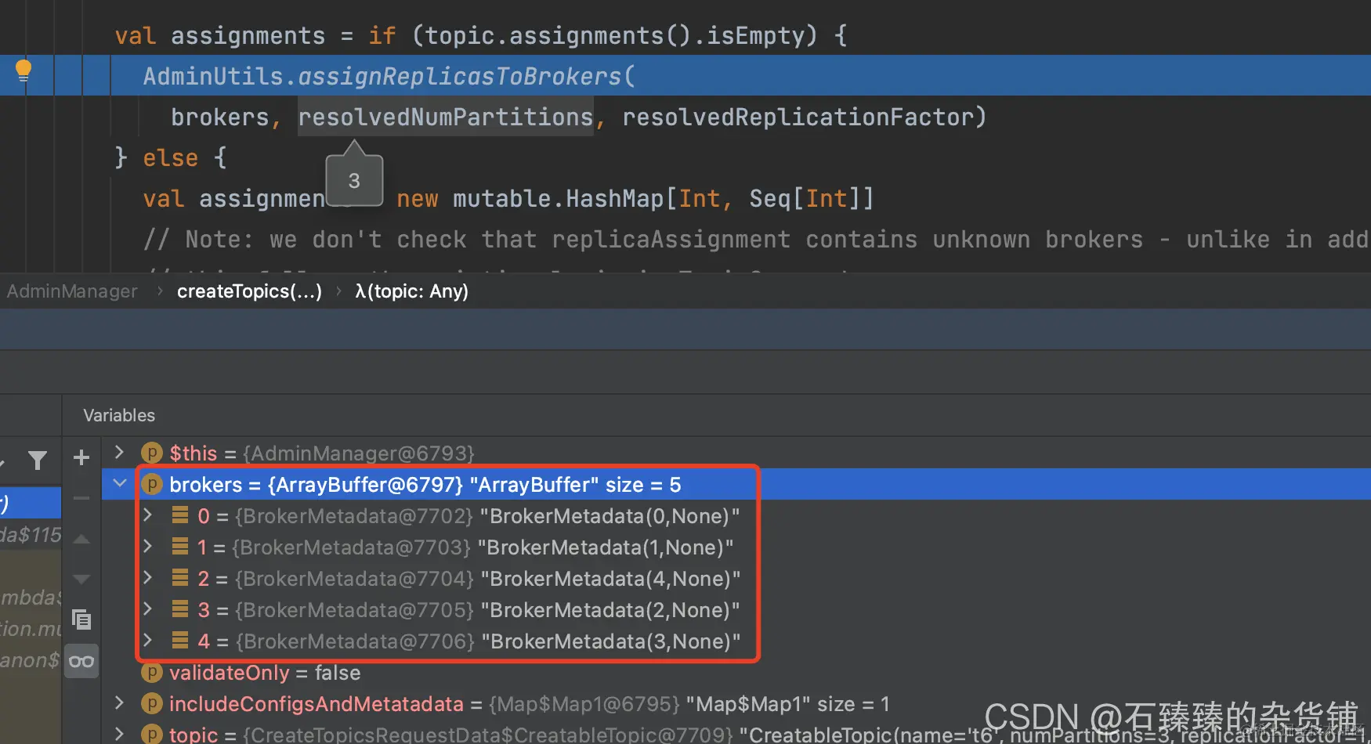Viewport: 1371px width, 744px height.
Task: Open the Variables panel tab
Action: [x=119, y=415]
